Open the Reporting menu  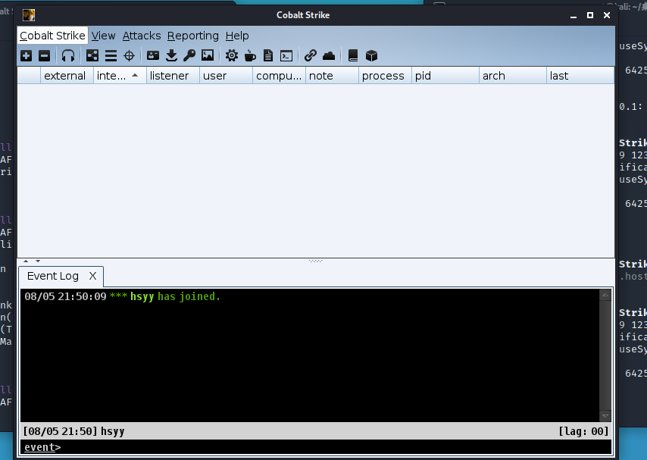[x=192, y=36]
